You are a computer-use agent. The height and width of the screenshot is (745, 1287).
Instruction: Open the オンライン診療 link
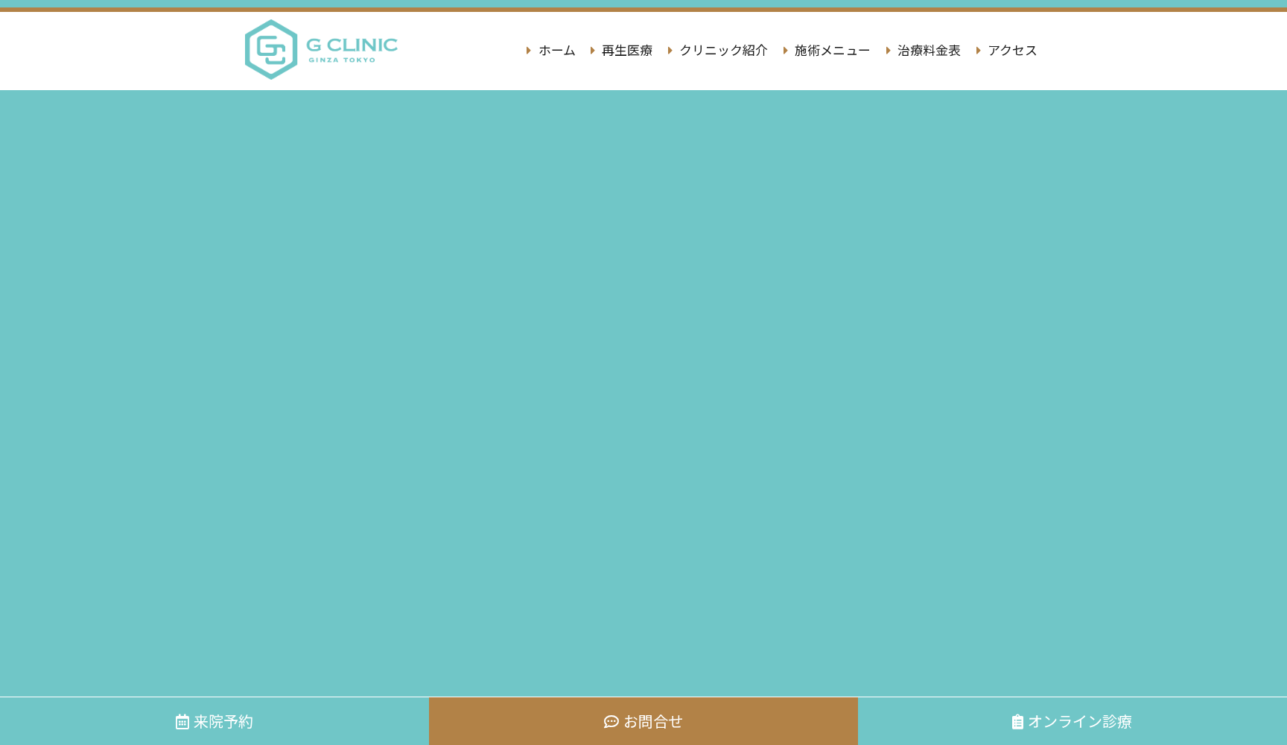tap(1080, 721)
